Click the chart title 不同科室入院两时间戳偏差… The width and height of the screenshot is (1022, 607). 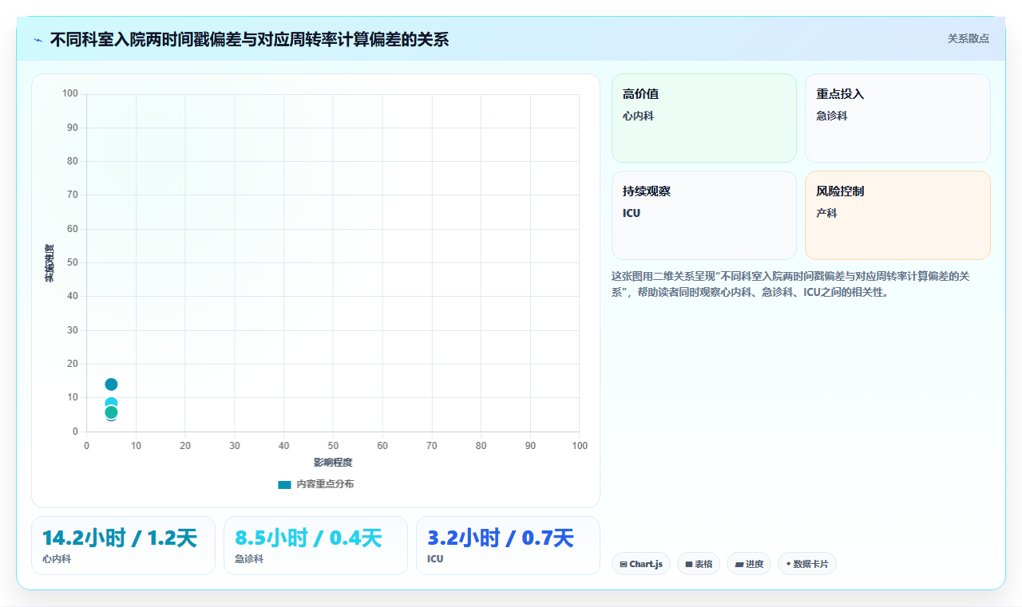[x=249, y=39]
